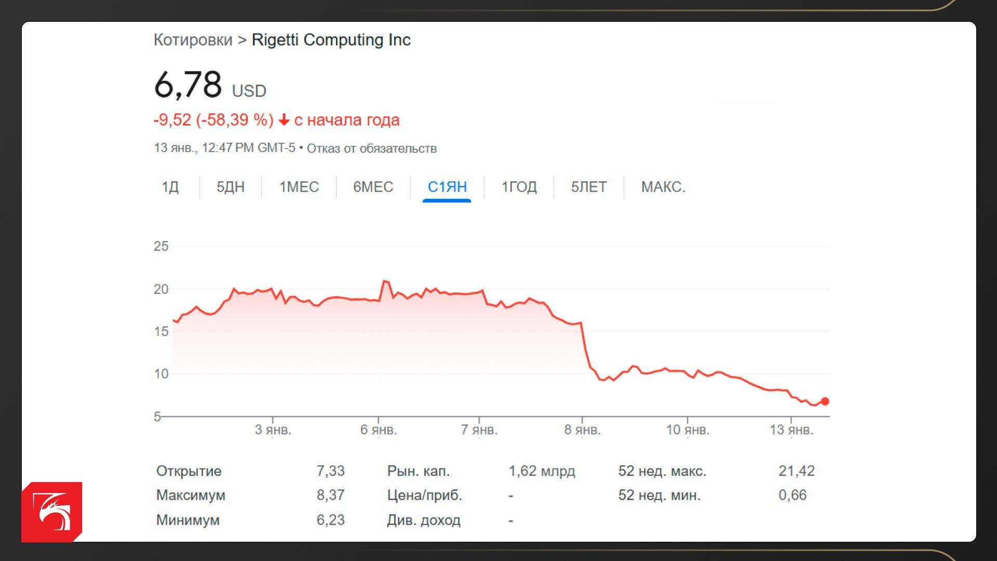Click the 8 янв. axis date label
This screenshot has height=561, width=997.
(x=582, y=430)
